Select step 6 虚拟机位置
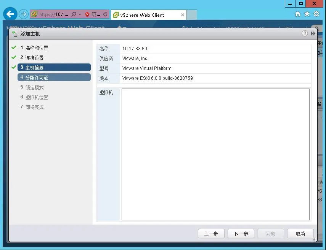Screen dimensions: 326x250 click(54, 97)
